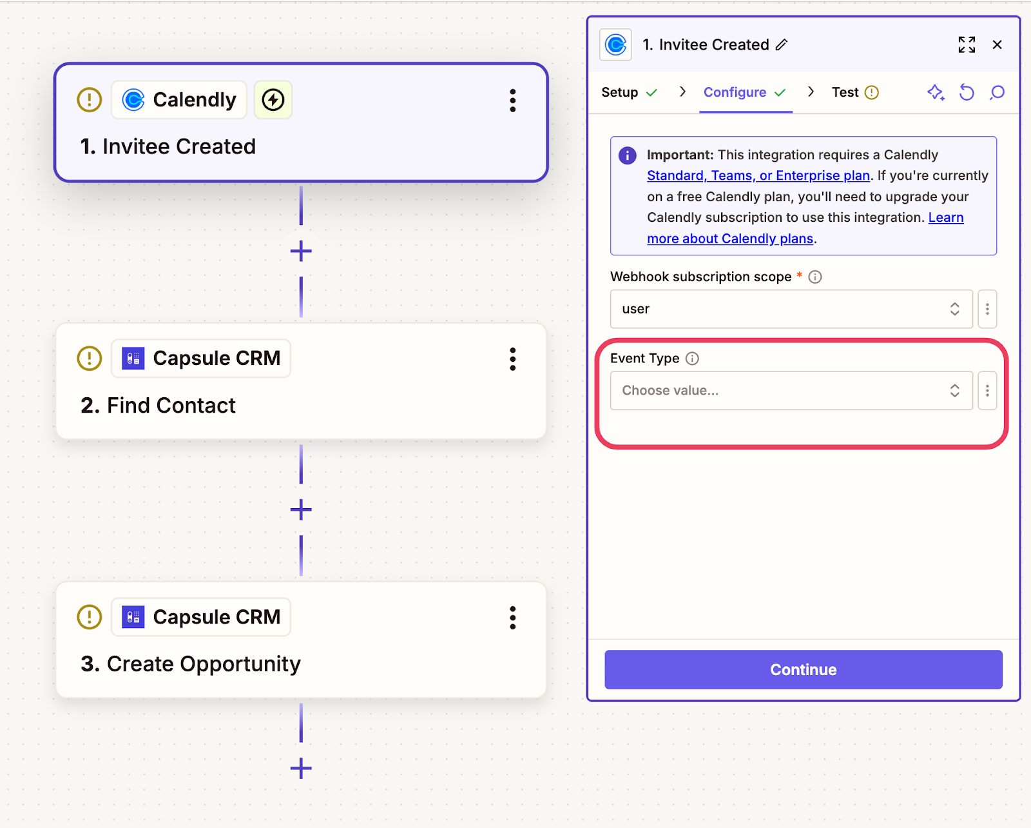Click info icon beside Event Type

(692, 359)
